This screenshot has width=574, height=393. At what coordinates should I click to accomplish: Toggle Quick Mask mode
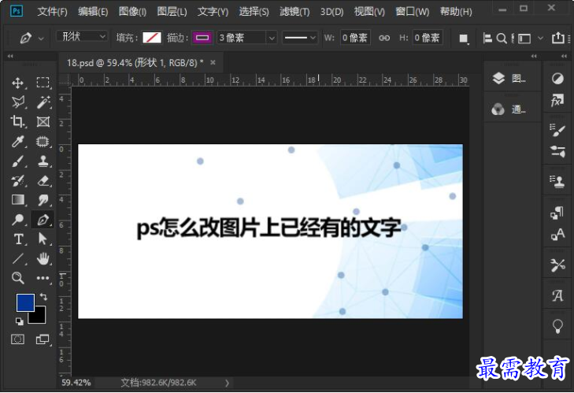(17, 339)
